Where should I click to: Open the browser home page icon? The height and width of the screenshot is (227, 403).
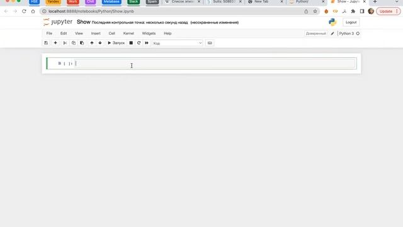coord(33,11)
